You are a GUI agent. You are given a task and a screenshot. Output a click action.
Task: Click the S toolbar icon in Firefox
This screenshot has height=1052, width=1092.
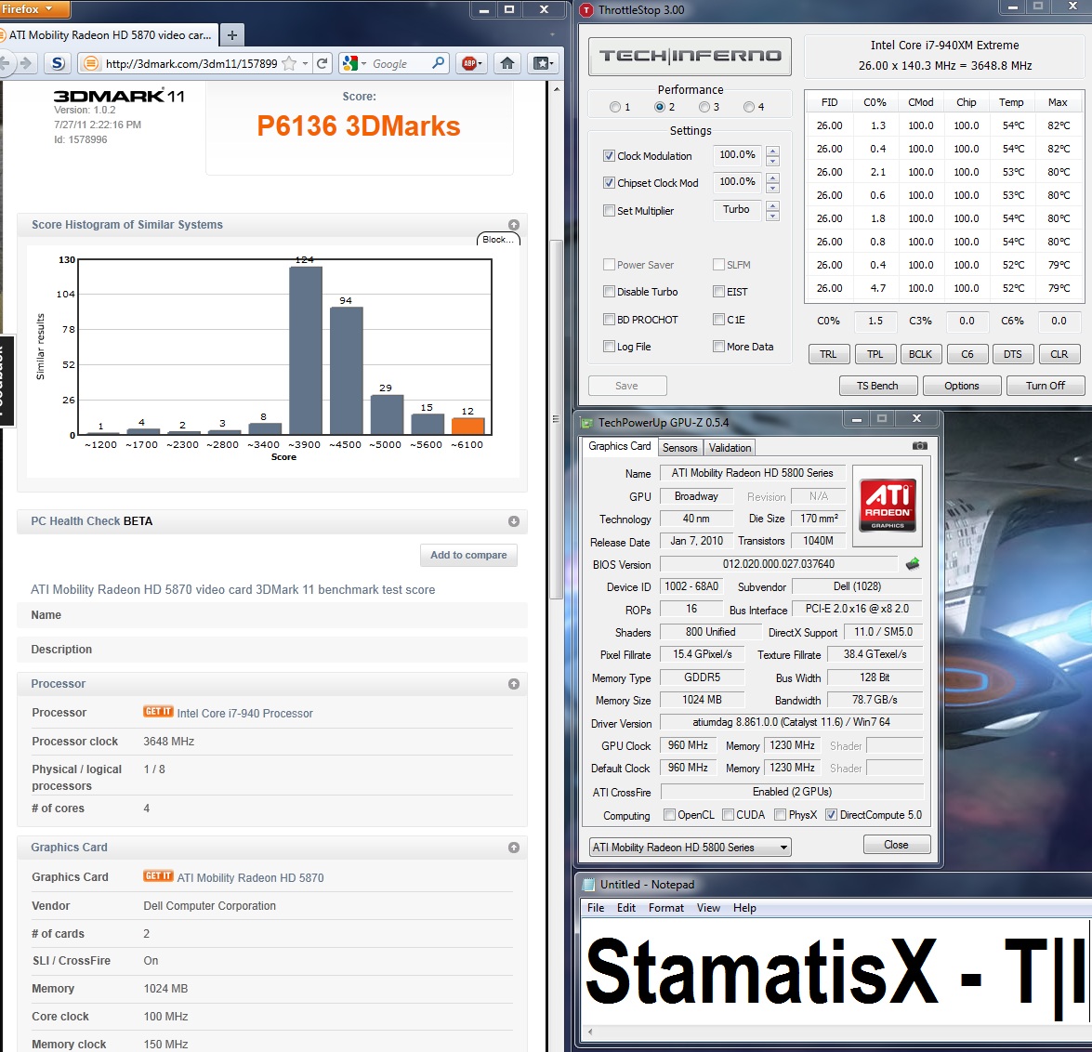pos(58,63)
